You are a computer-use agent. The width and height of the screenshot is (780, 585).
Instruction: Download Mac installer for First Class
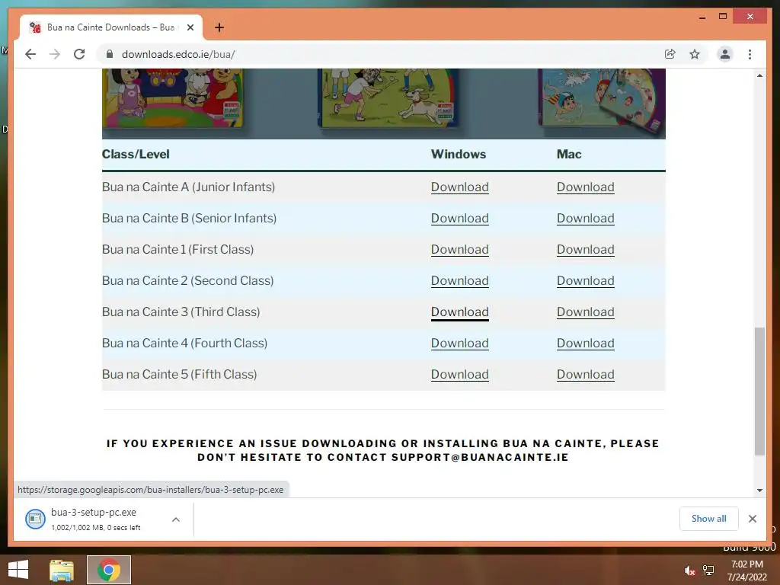pyautogui.click(x=586, y=250)
